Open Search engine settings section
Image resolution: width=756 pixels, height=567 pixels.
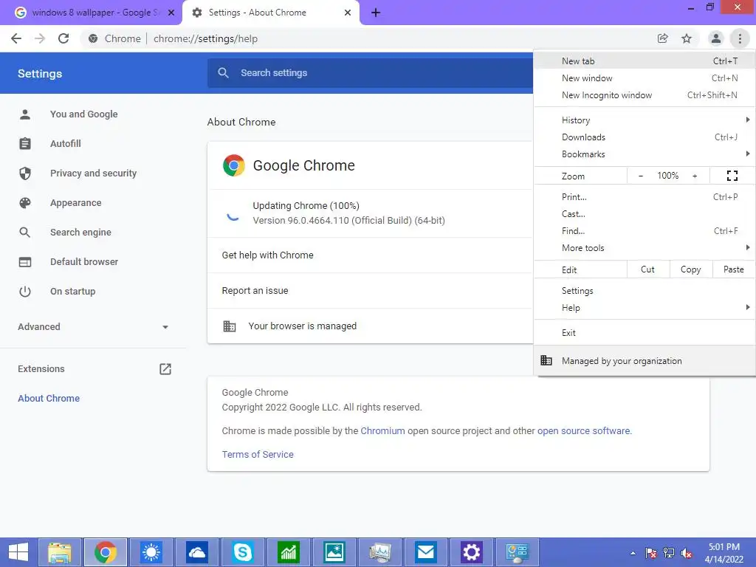[80, 233]
